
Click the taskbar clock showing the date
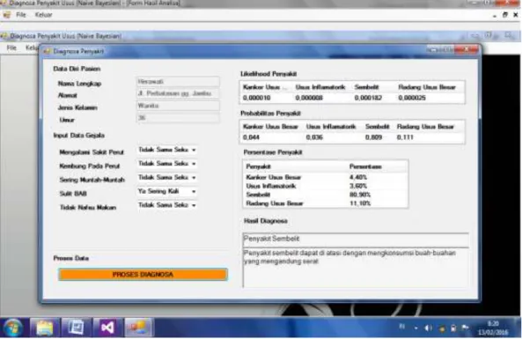coord(493,328)
